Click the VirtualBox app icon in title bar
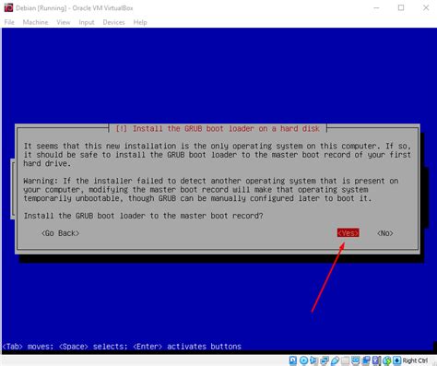The height and width of the screenshot is (366, 437). tap(8, 7)
